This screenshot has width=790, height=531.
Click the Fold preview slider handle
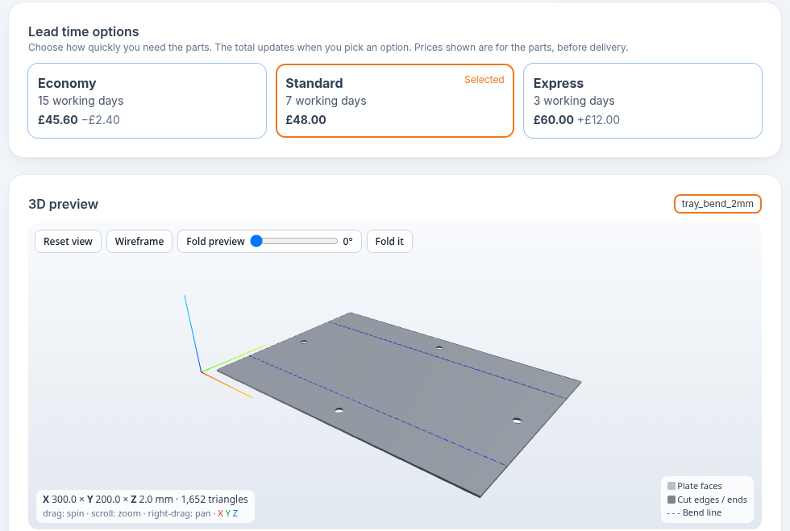(256, 241)
